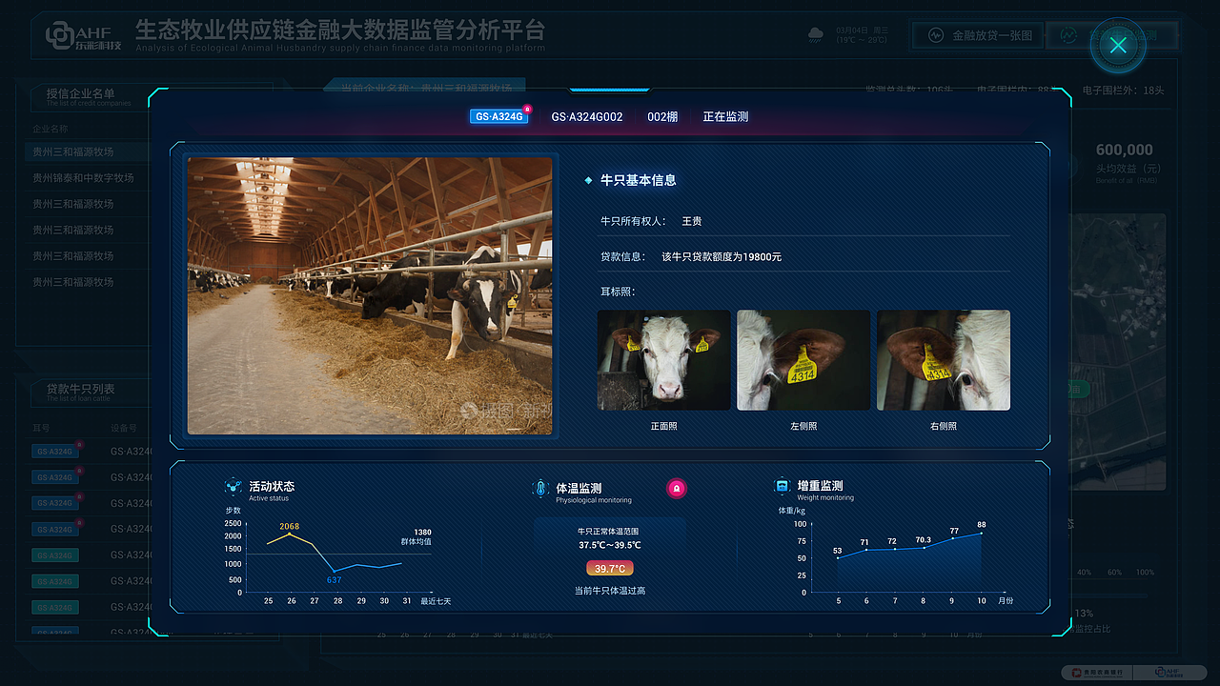
Task: Click the AHF logo in the top-left header
Action: [84, 36]
